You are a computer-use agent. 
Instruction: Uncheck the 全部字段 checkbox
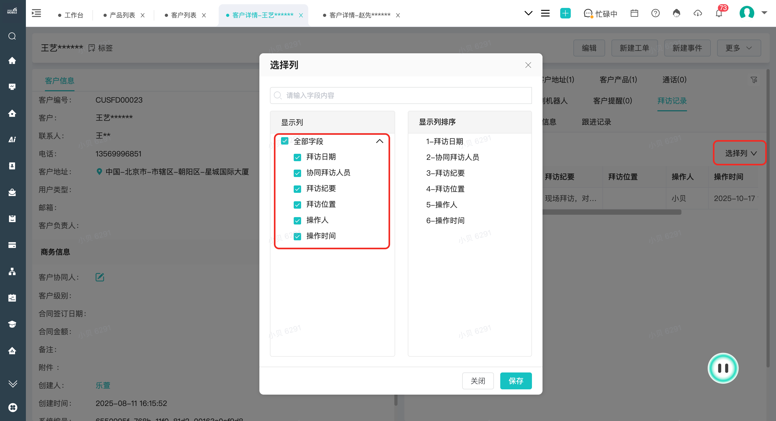tap(285, 141)
